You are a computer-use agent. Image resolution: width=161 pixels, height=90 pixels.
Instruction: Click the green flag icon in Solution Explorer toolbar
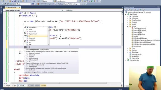140,10
